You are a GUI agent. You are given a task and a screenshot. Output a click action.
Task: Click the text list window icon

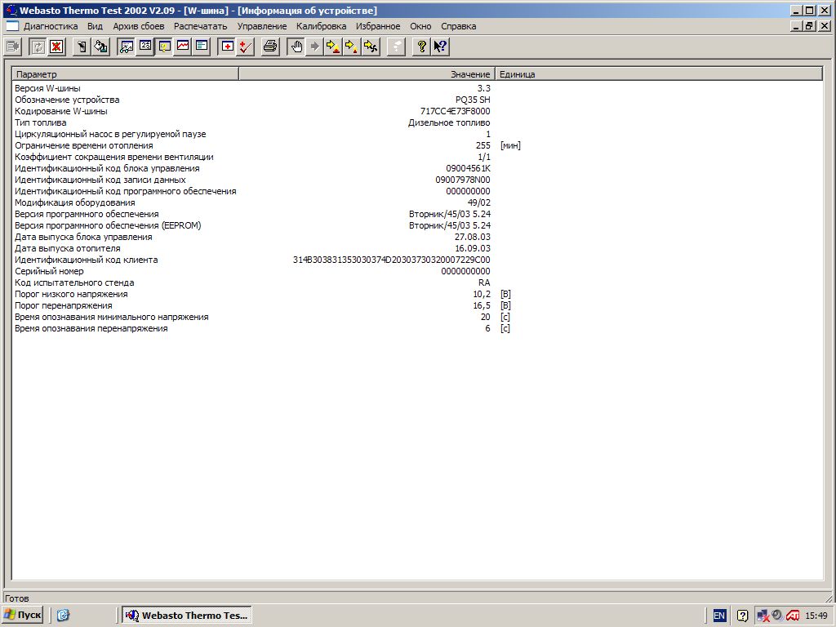tap(202, 47)
